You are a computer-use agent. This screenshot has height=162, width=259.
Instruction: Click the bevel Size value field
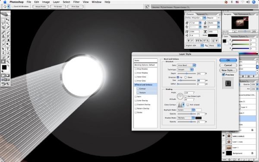(201, 80)
